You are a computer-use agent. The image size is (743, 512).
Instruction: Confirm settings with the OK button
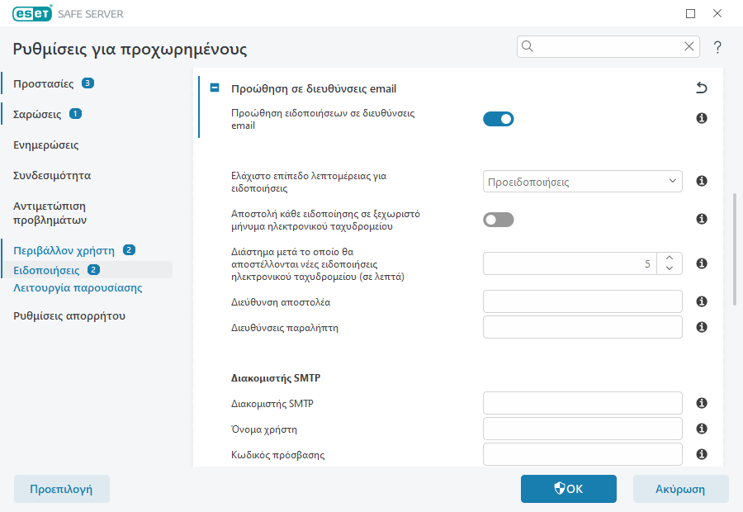coord(568,489)
